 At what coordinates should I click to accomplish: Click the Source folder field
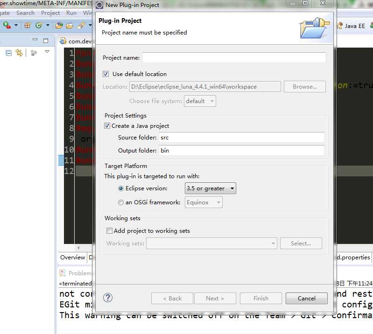click(242, 138)
